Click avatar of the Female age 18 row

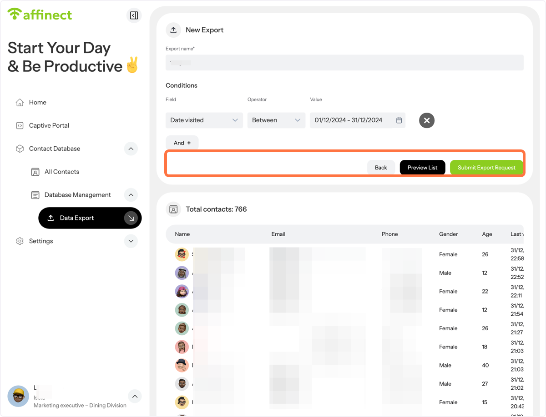click(x=182, y=347)
